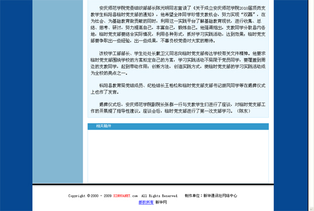Screen dimensions: 314x211
Task: Click the copyright symbol in the footer
Action: (x=88, y=196)
